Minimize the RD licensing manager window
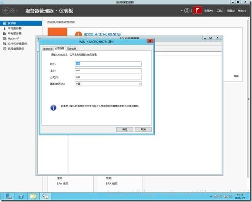 click(x=205, y=38)
